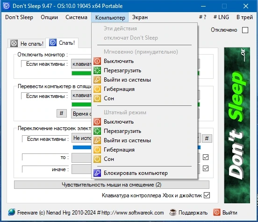Select Штатный режим Перезагрузить menu entry
Viewport: 258px width, 222px height.
pyautogui.click(x=144, y=131)
